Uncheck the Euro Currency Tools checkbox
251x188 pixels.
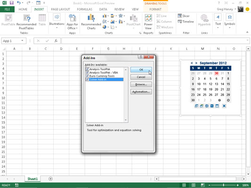click(87, 76)
